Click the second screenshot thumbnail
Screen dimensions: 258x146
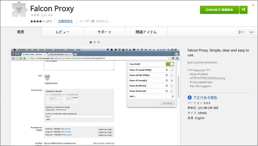(70, 99)
